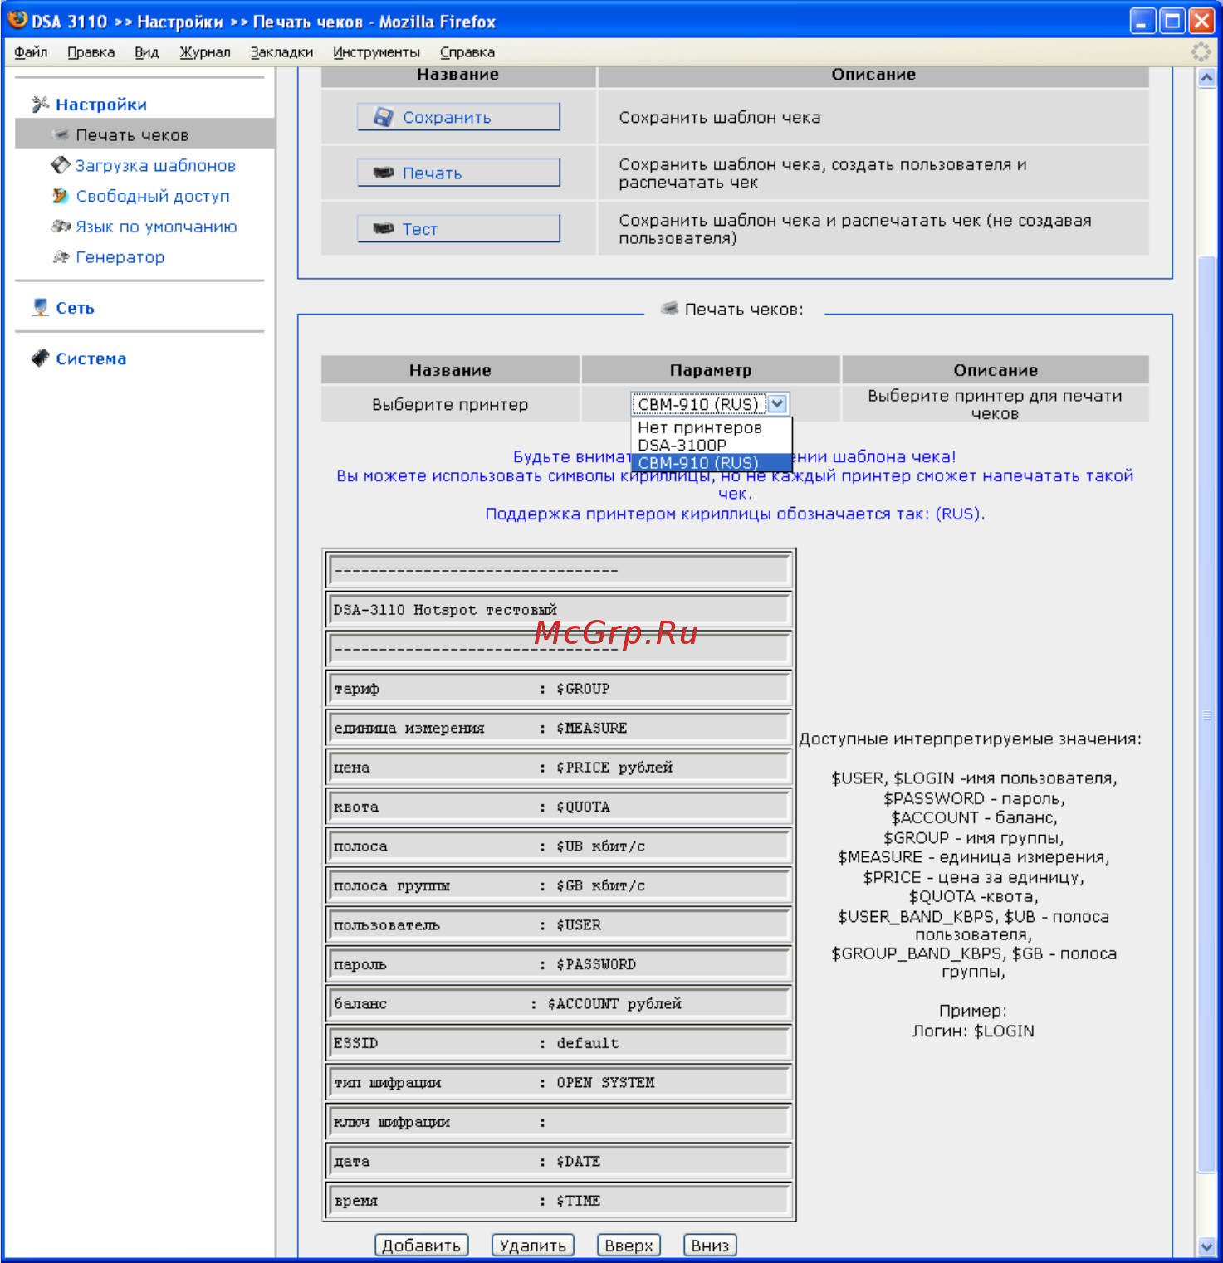Viewport: 1223px width, 1263px height.
Task: Click the Настройки tools icon in the sidebar
Action: (40, 105)
